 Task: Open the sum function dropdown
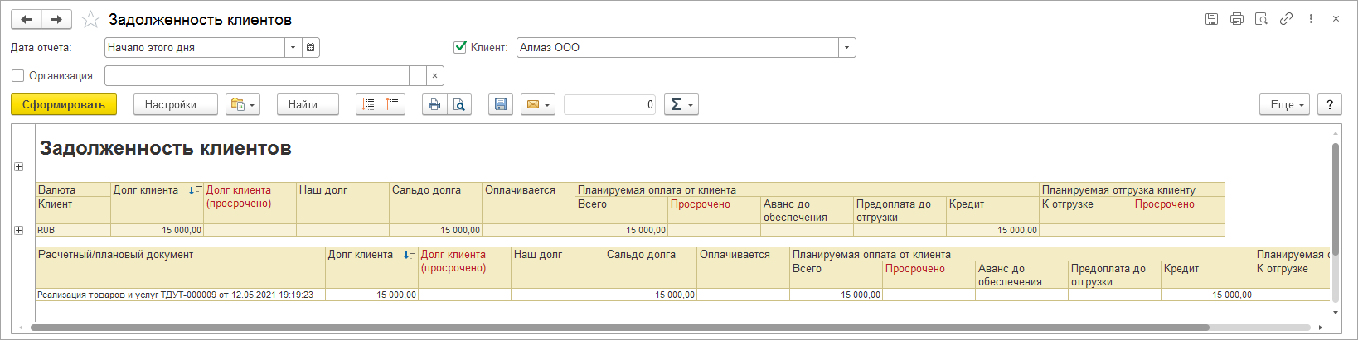click(x=681, y=104)
